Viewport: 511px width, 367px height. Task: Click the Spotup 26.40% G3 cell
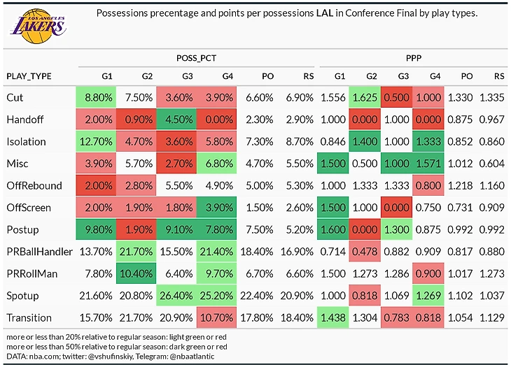(x=176, y=296)
